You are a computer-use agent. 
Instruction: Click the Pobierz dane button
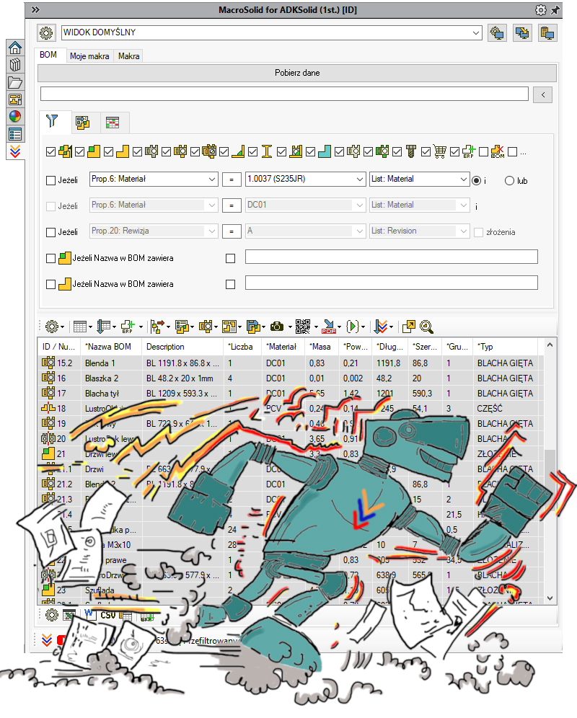296,73
